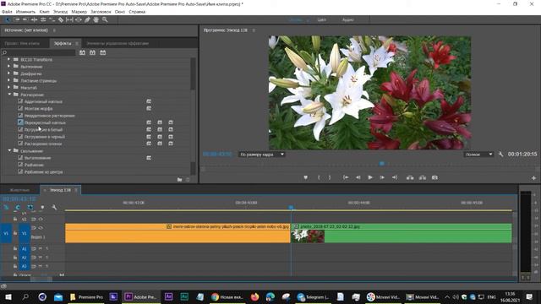The height and width of the screenshot is (304, 541).
Task: Toggle V1 track output eye
Action: pos(41,228)
